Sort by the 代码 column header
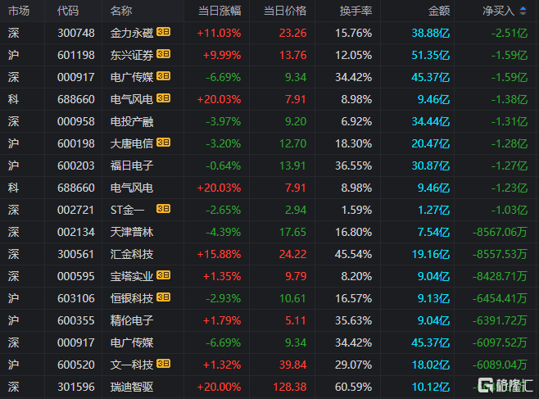Image resolution: width=539 pixels, height=399 pixels. (x=68, y=11)
